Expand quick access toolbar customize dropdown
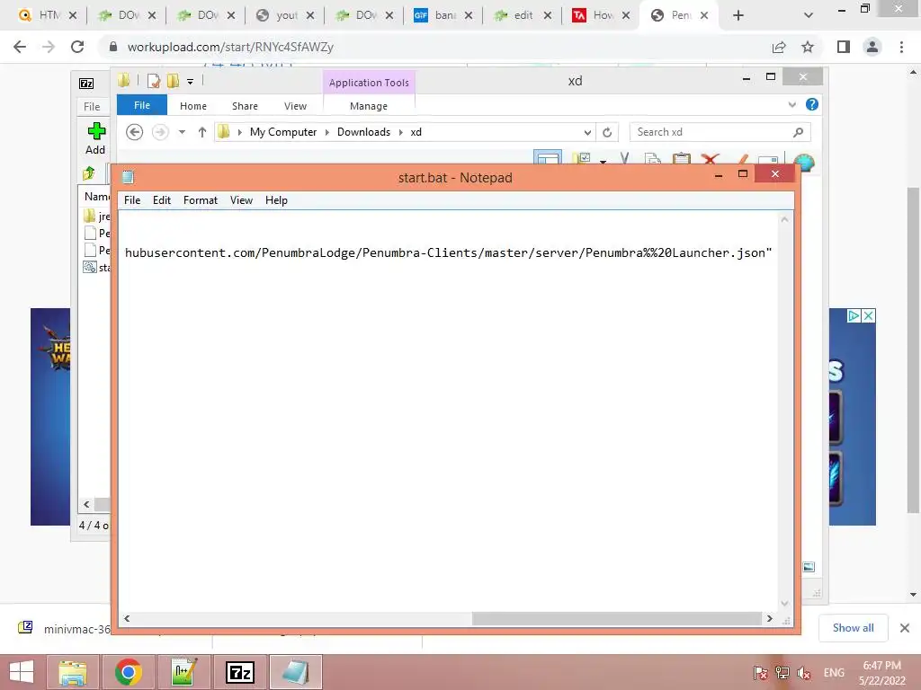The width and height of the screenshot is (921, 690). [x=191, y=82]
